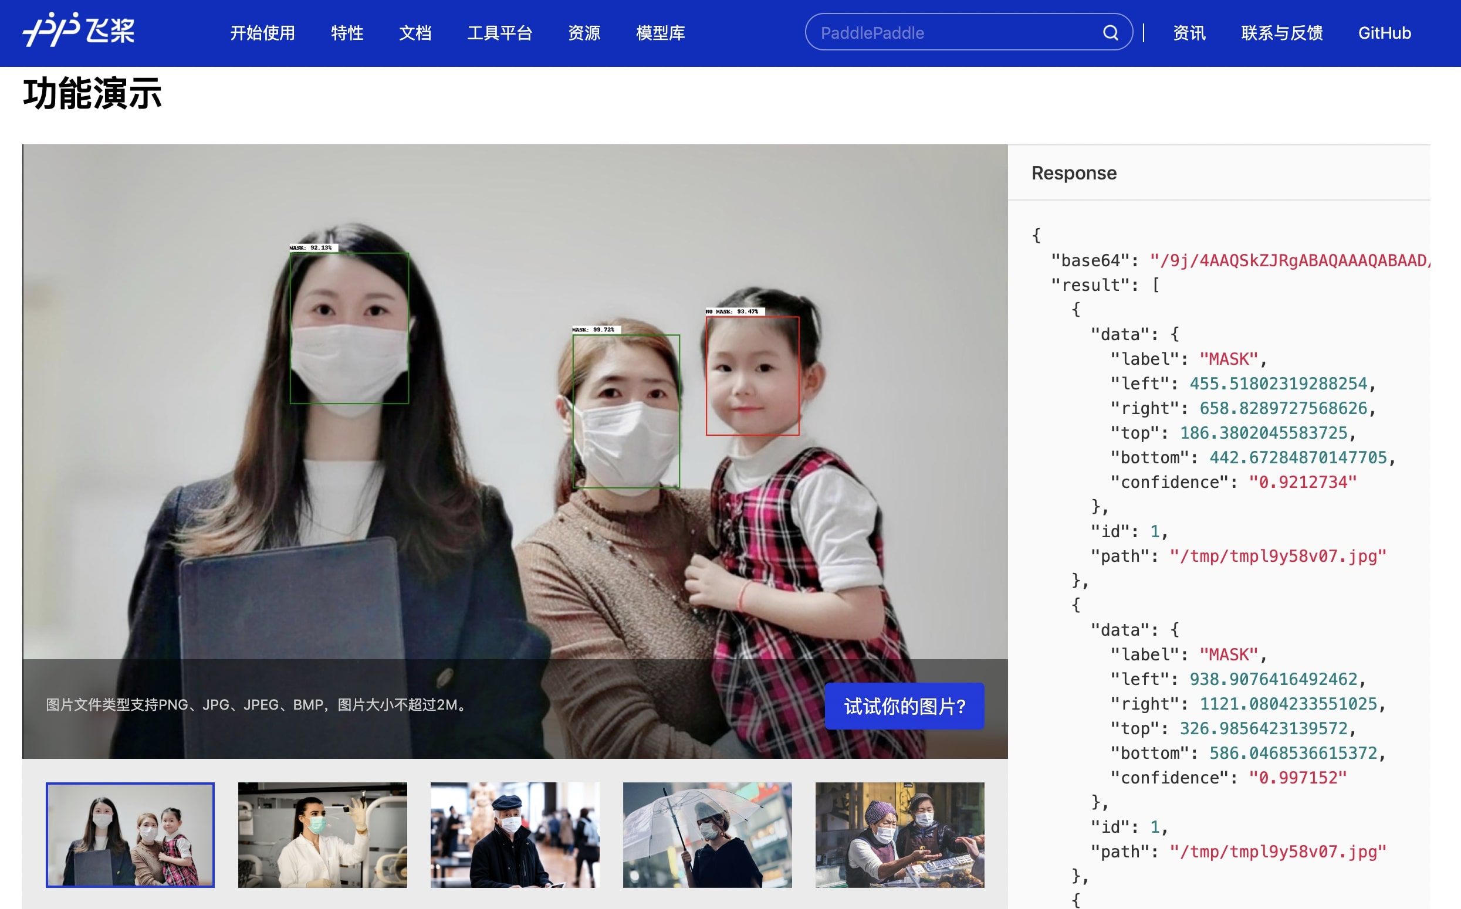Image resolution: width=1461 pixels, height=909 pixels.
Task: Click the Response panel heading
Action: [1074, 173]
